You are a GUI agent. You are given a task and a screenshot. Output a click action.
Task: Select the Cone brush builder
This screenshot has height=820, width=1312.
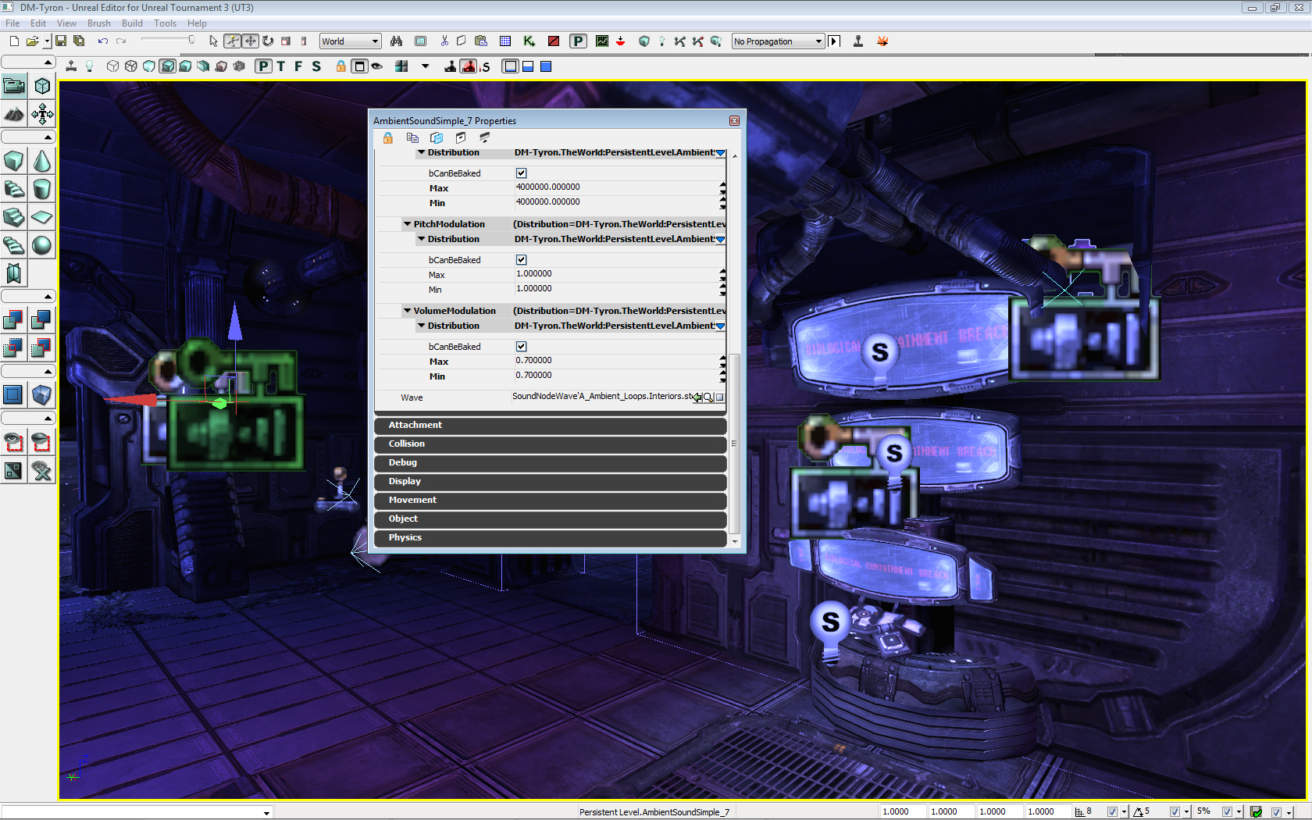tap(42, 161)
